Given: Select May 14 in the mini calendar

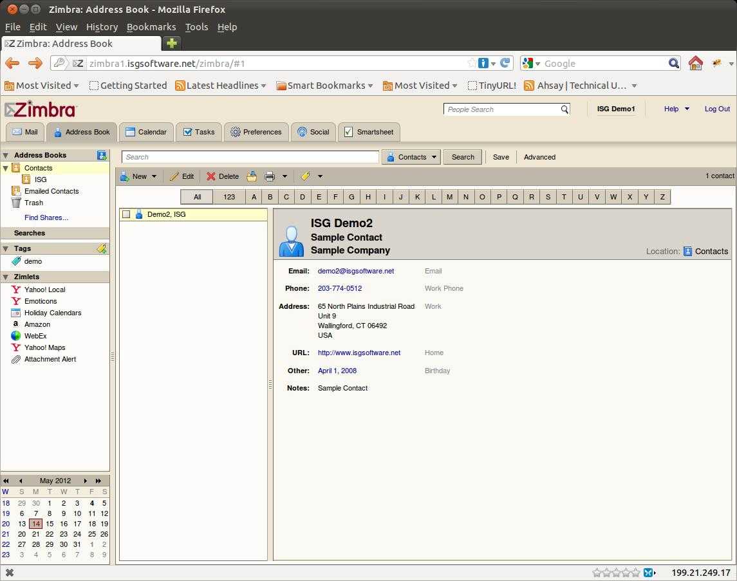Looking at the screenshot, I should [x=35, y=524].
